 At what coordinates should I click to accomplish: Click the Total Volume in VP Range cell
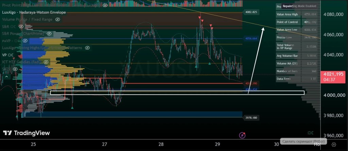point(288,46)
